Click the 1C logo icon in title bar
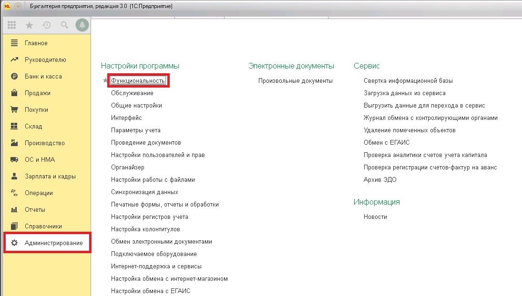This screenshot has height=296, width=522. click(x=7, y=7)
